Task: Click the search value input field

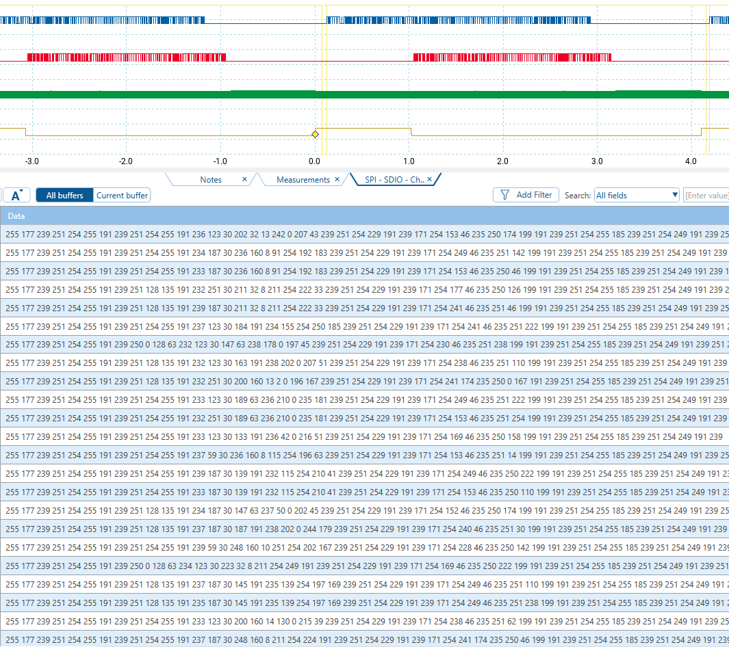Action: tap(706, 196)
